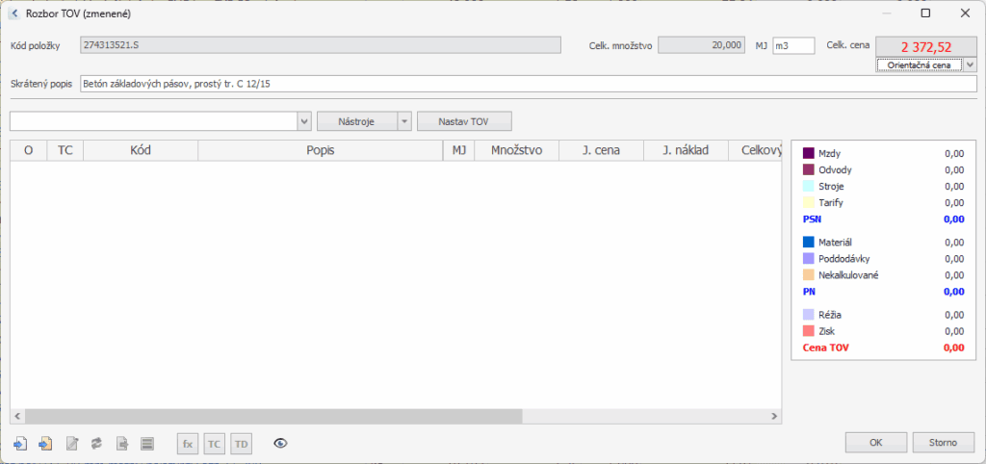Image resolution: width=986 pixels, height=464 pixels.
Task: Click the orange-page import item icon
Action: pos(45,443)
